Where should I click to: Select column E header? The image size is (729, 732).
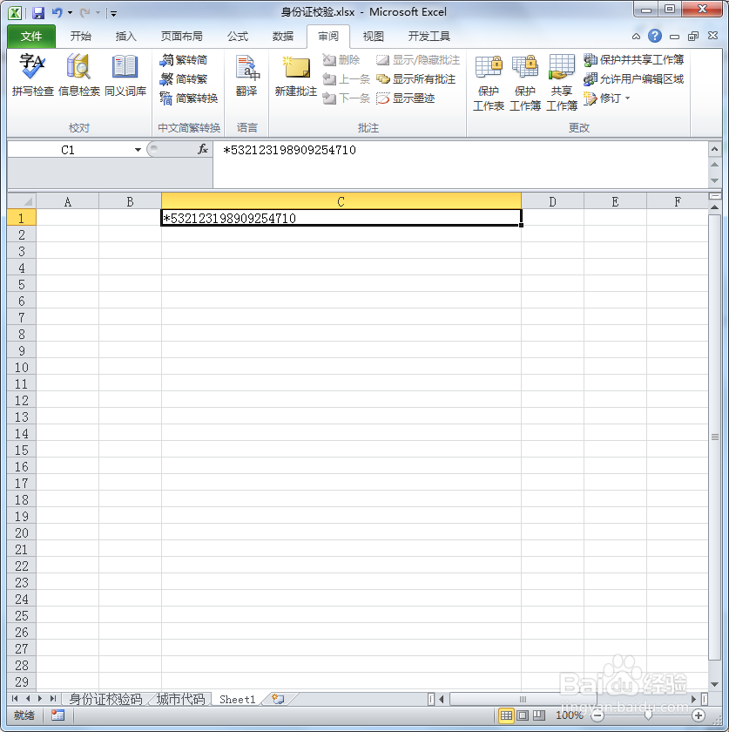coord(615,201)
